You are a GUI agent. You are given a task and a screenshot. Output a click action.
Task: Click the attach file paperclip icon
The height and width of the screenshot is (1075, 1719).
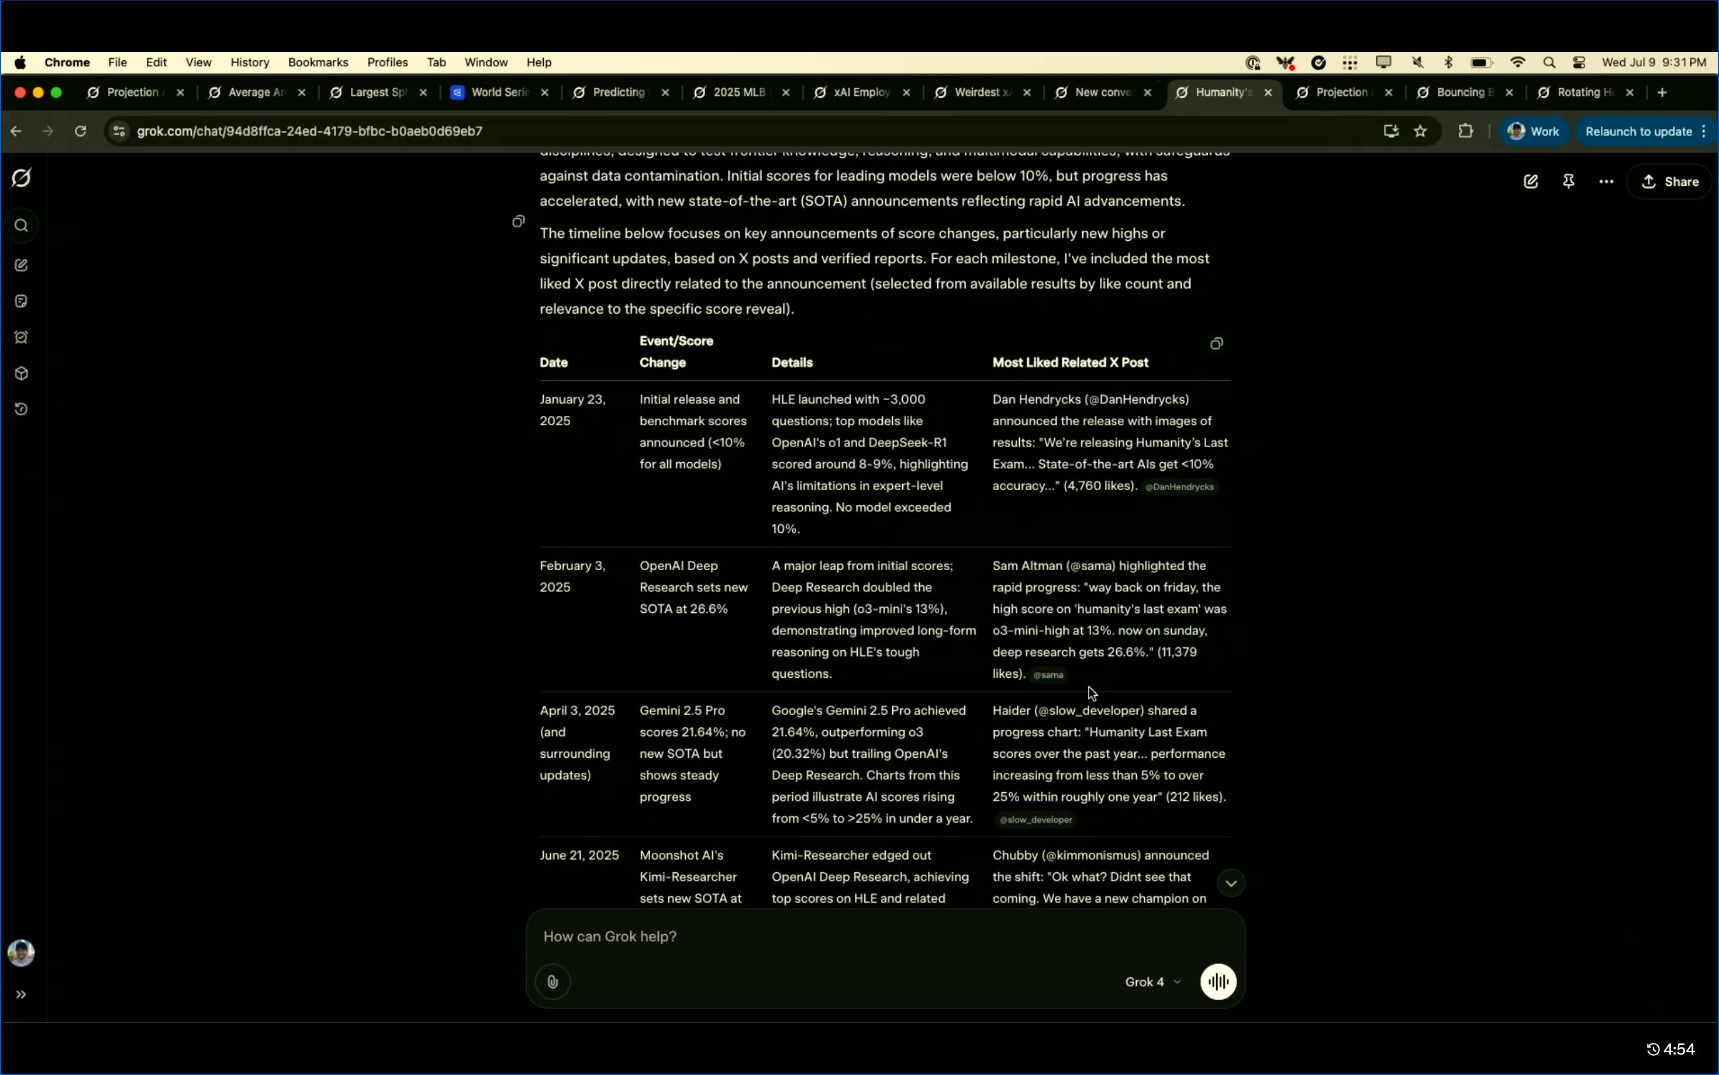pyautogui.click(x=553, y=982)
